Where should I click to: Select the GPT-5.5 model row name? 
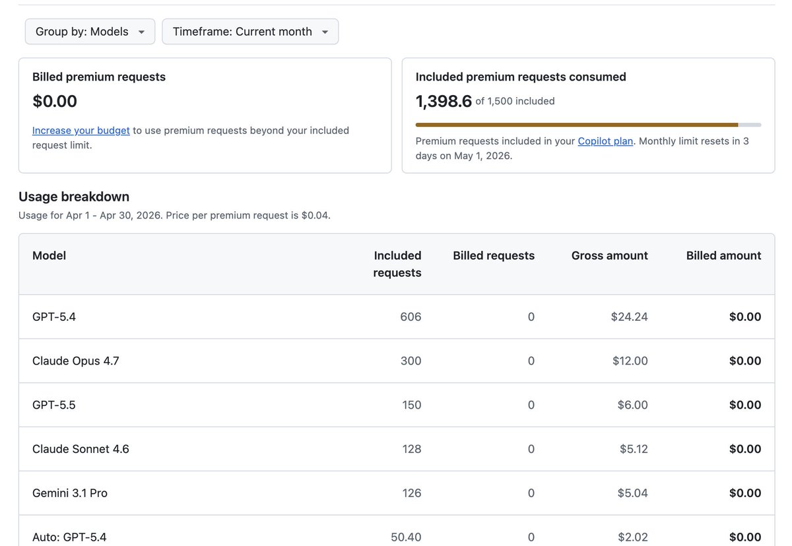(54, 405)
